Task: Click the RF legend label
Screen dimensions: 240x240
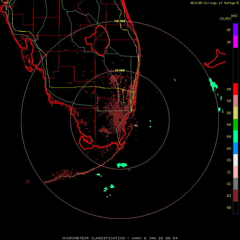Action: coord(229,30)
